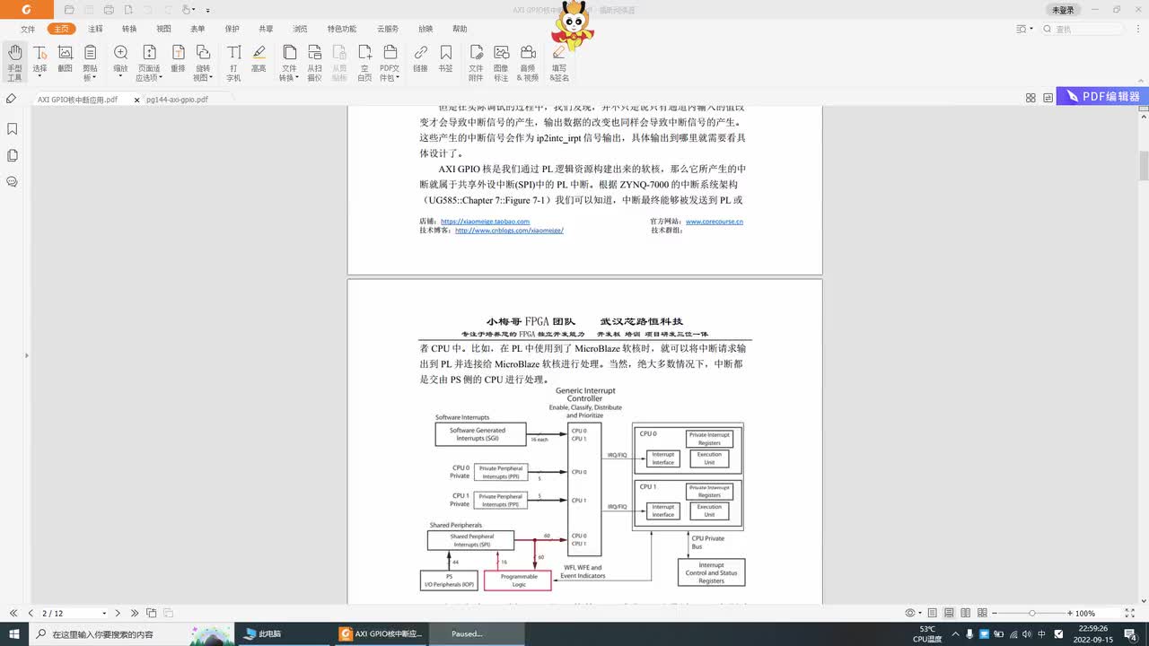Select the Typewriter (打字机) tool

tap(233, 63)
